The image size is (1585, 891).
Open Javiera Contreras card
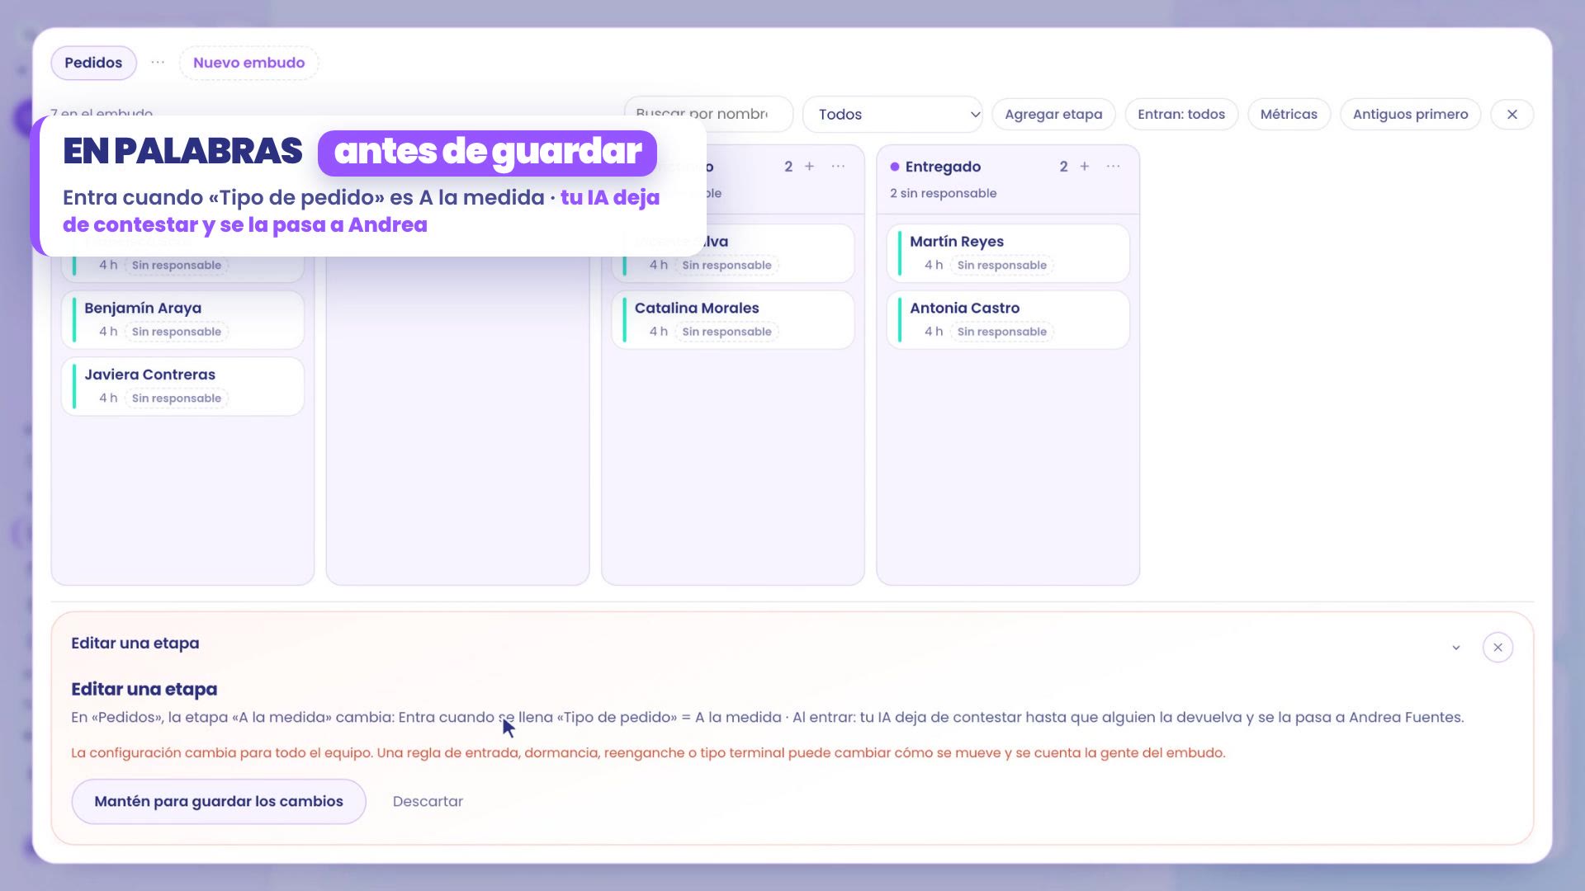coord(182,386)
